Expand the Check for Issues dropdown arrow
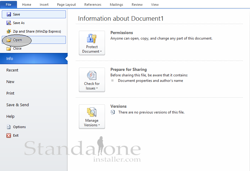 pyautogui.click(x=97, y=88)
